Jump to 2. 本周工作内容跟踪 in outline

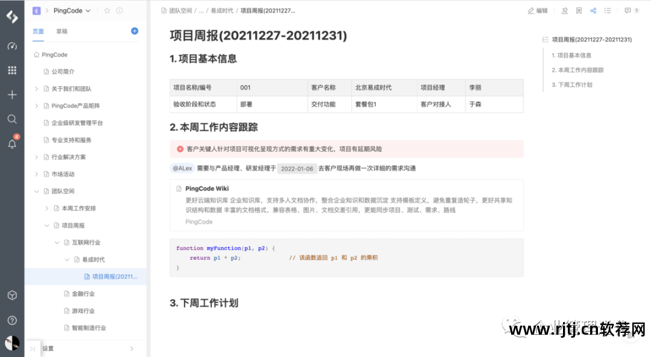coord(577,70)
